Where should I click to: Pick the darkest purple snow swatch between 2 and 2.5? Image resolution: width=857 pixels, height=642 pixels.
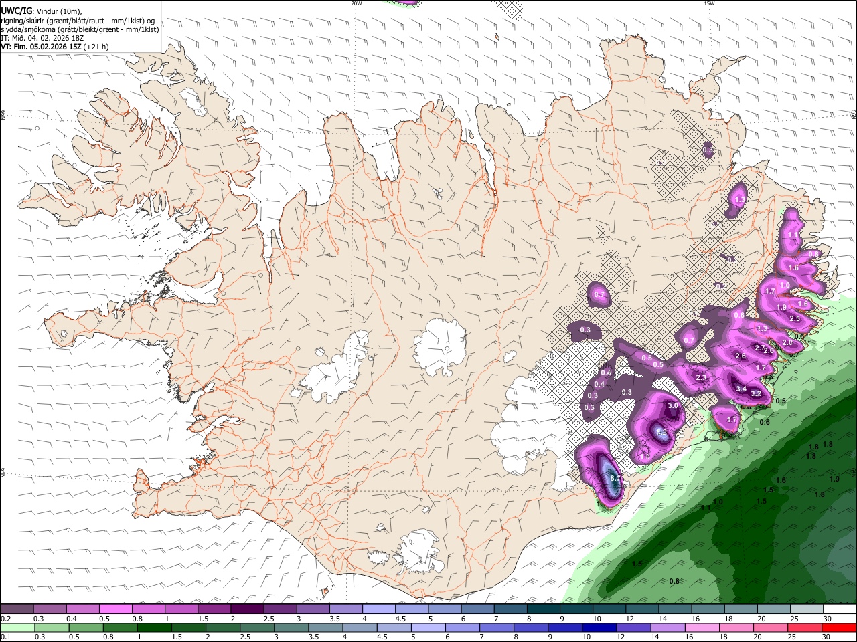tap(246, 609)
